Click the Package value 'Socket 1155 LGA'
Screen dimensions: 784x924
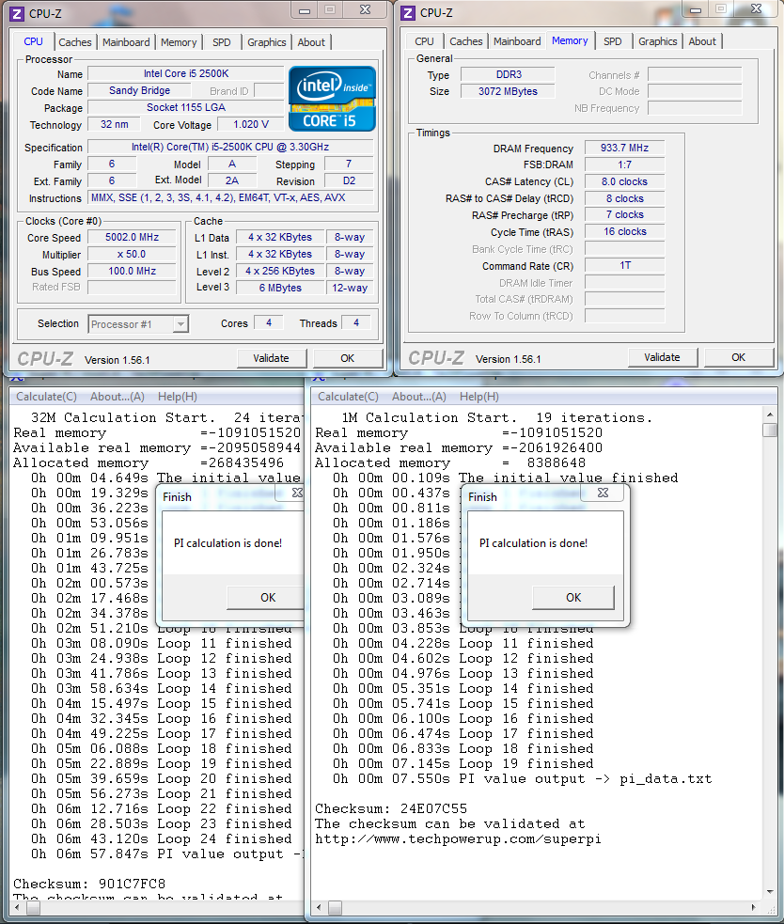click(x=186, y=107)
